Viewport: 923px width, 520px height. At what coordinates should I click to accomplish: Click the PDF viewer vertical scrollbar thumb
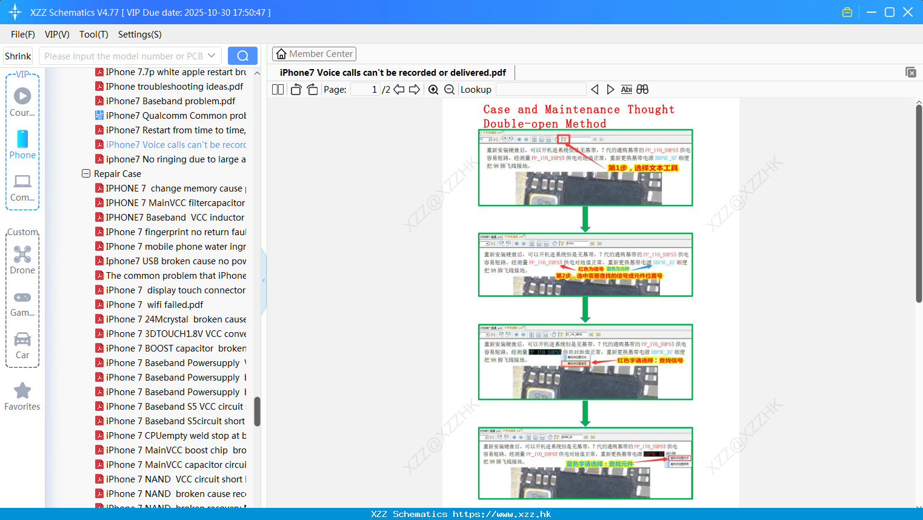pos(919,203)
